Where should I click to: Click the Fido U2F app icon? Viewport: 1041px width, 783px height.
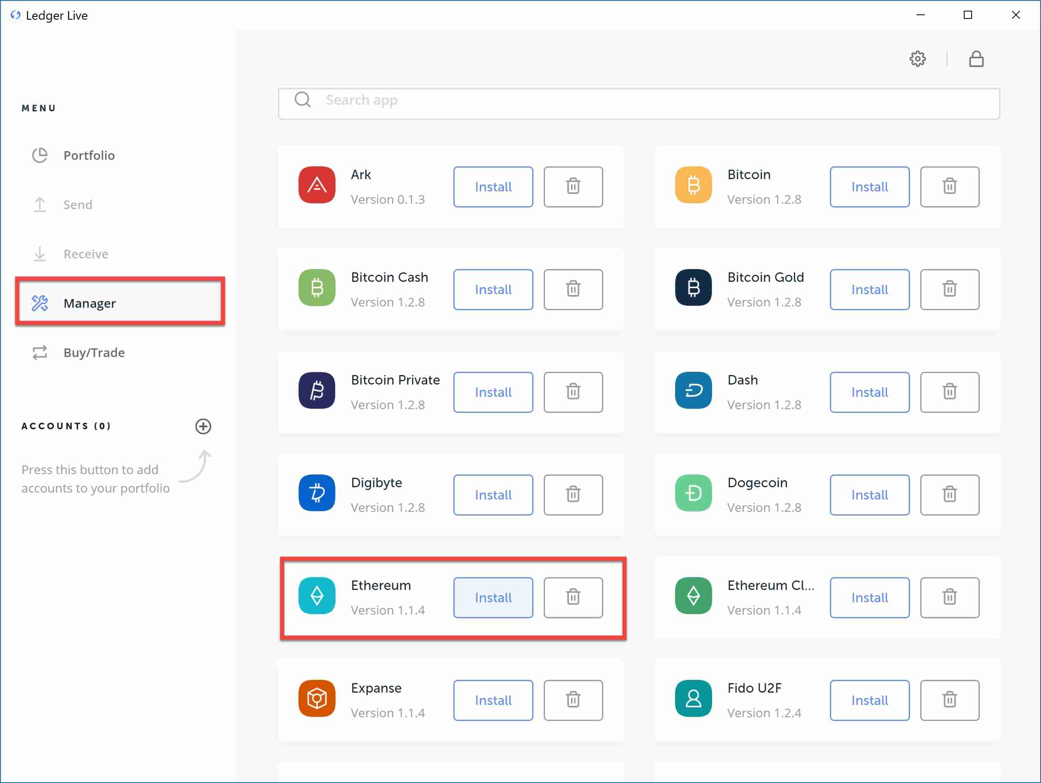tap(693, 698)
